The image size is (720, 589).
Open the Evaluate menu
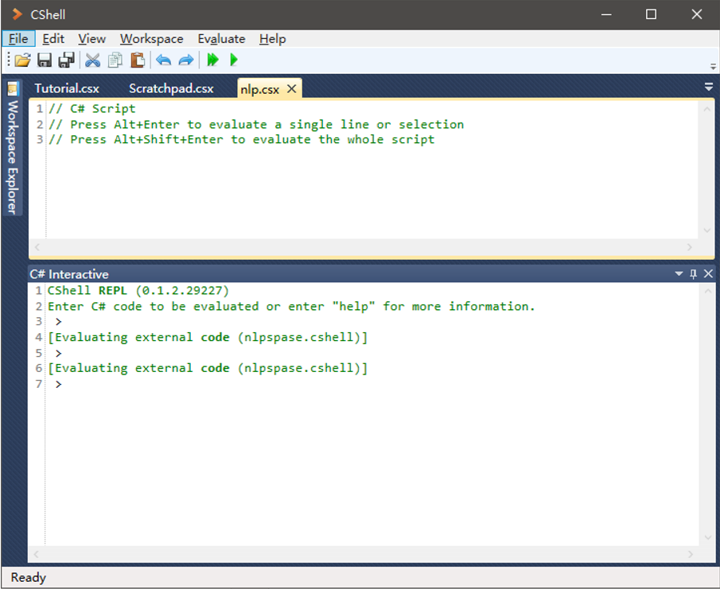click(x=221, y=38)
